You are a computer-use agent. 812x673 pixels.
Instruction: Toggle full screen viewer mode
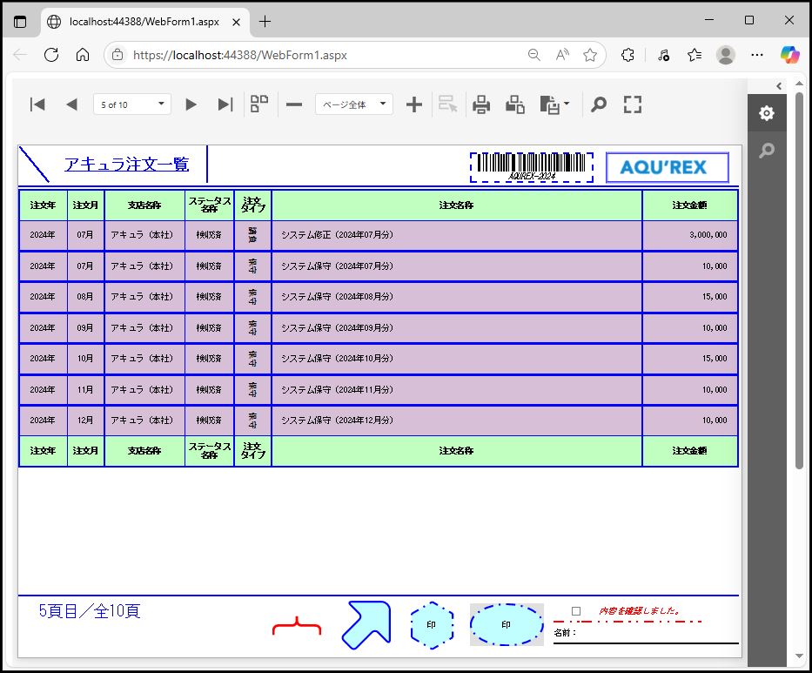tap(633, 104)
